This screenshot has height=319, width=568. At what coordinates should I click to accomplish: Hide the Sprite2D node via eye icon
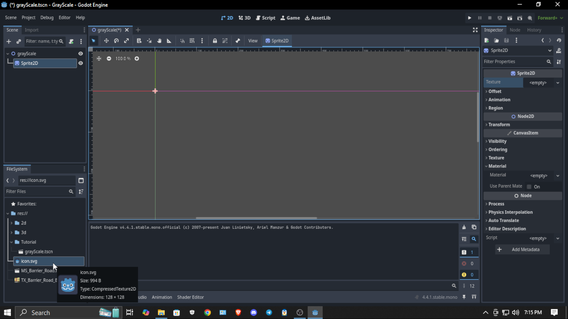tap(80, 63)
